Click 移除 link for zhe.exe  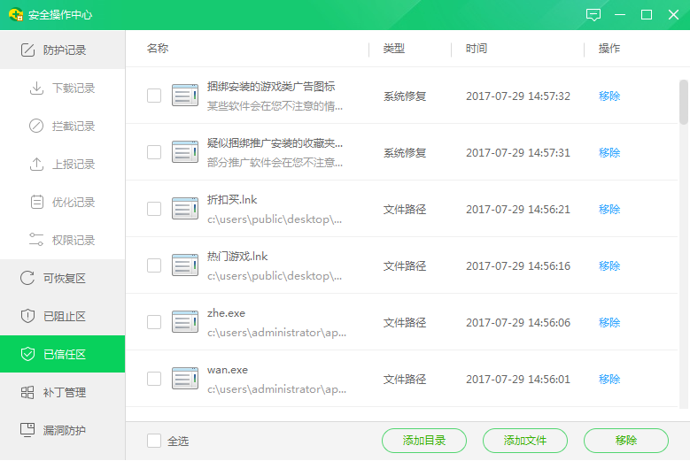[x=609, y=323]
